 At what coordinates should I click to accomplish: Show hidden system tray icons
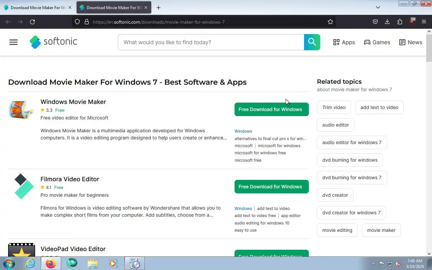(x=373, y=264)
